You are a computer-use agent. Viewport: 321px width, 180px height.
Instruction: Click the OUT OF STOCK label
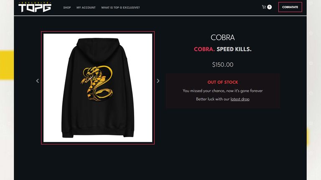point(223,82)
